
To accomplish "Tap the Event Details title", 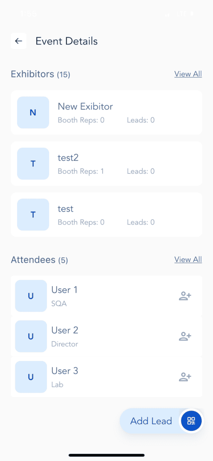I will coord(67,41).
